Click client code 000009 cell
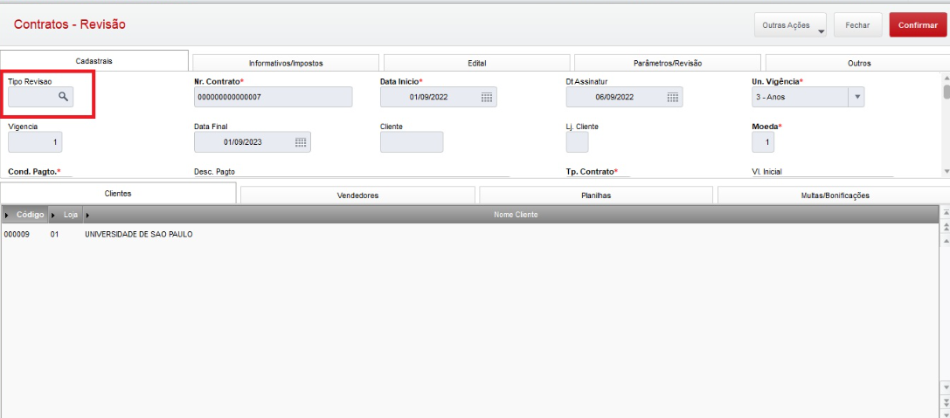 coord(15,234)
